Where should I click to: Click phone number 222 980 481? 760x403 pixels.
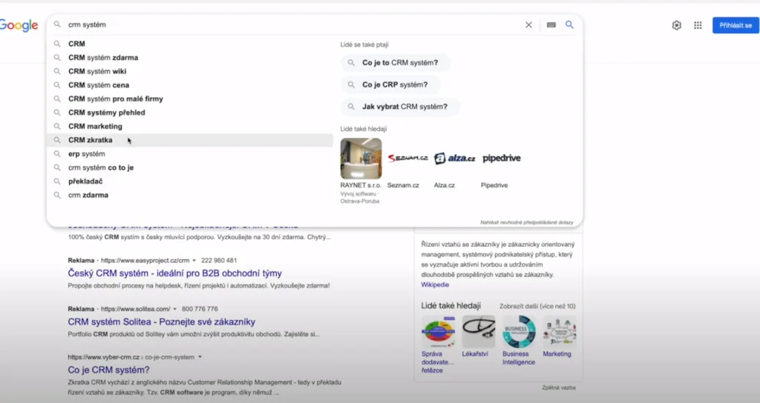[219, 261]
